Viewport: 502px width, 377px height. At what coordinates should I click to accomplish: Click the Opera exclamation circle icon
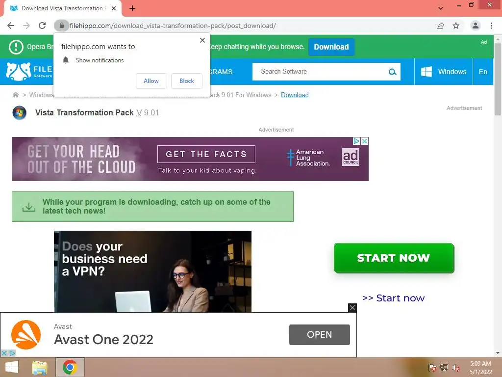(16, 47)
